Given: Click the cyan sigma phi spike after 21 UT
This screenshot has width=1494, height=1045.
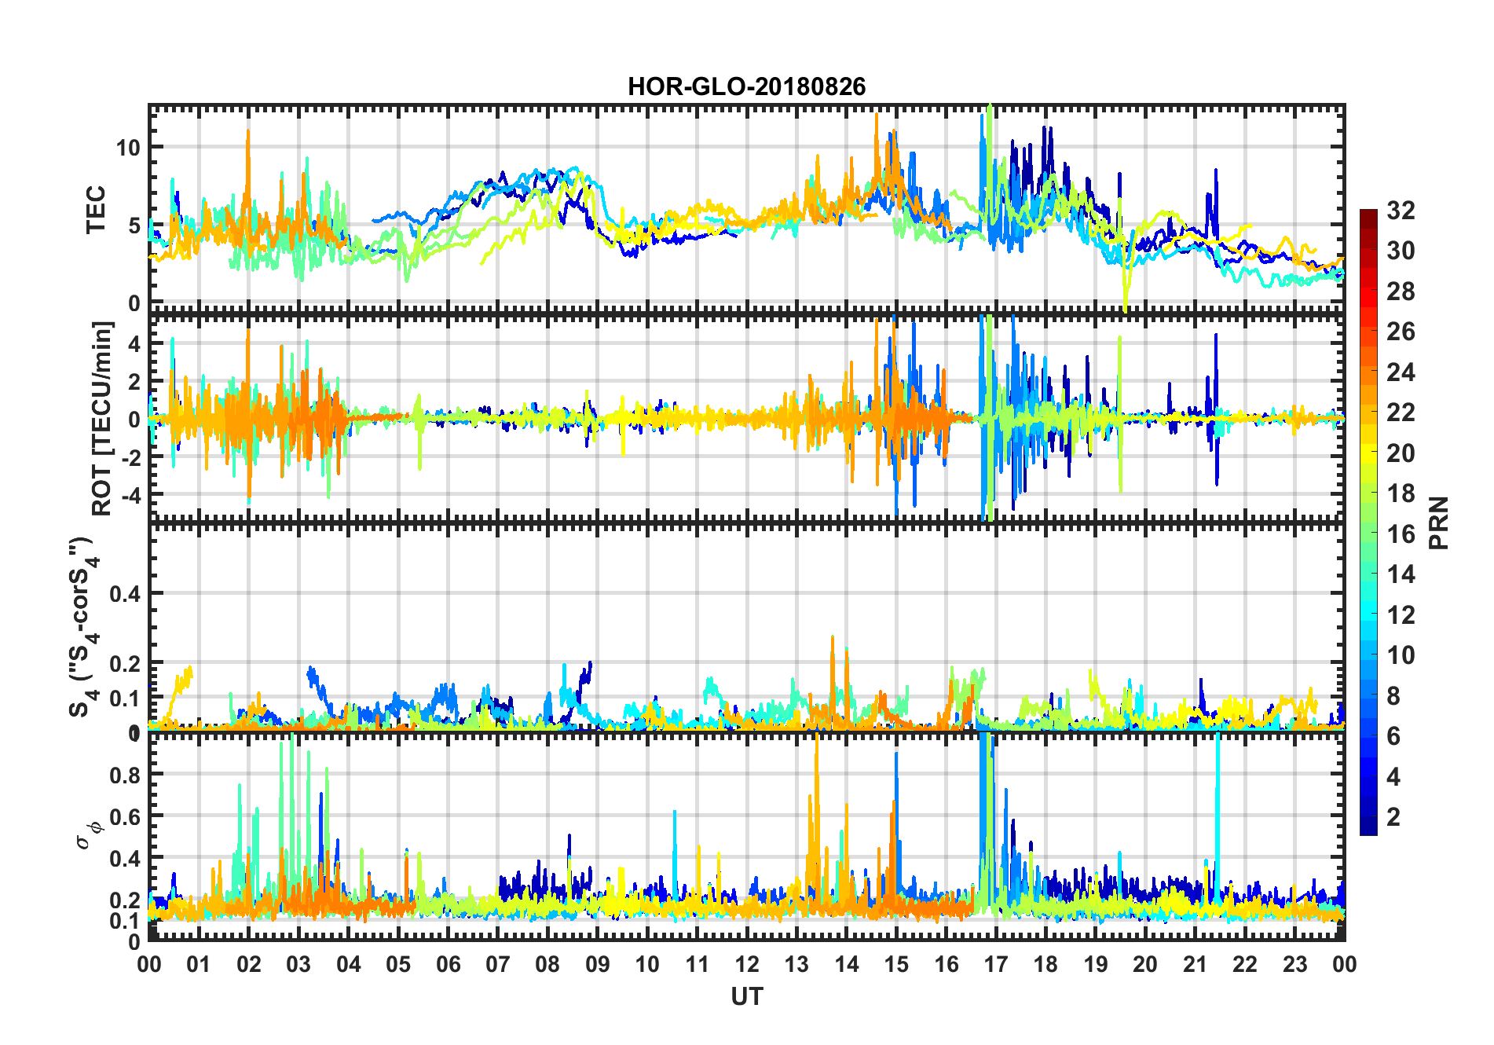Looking at the screenshot, I should tap(1217, 754).
